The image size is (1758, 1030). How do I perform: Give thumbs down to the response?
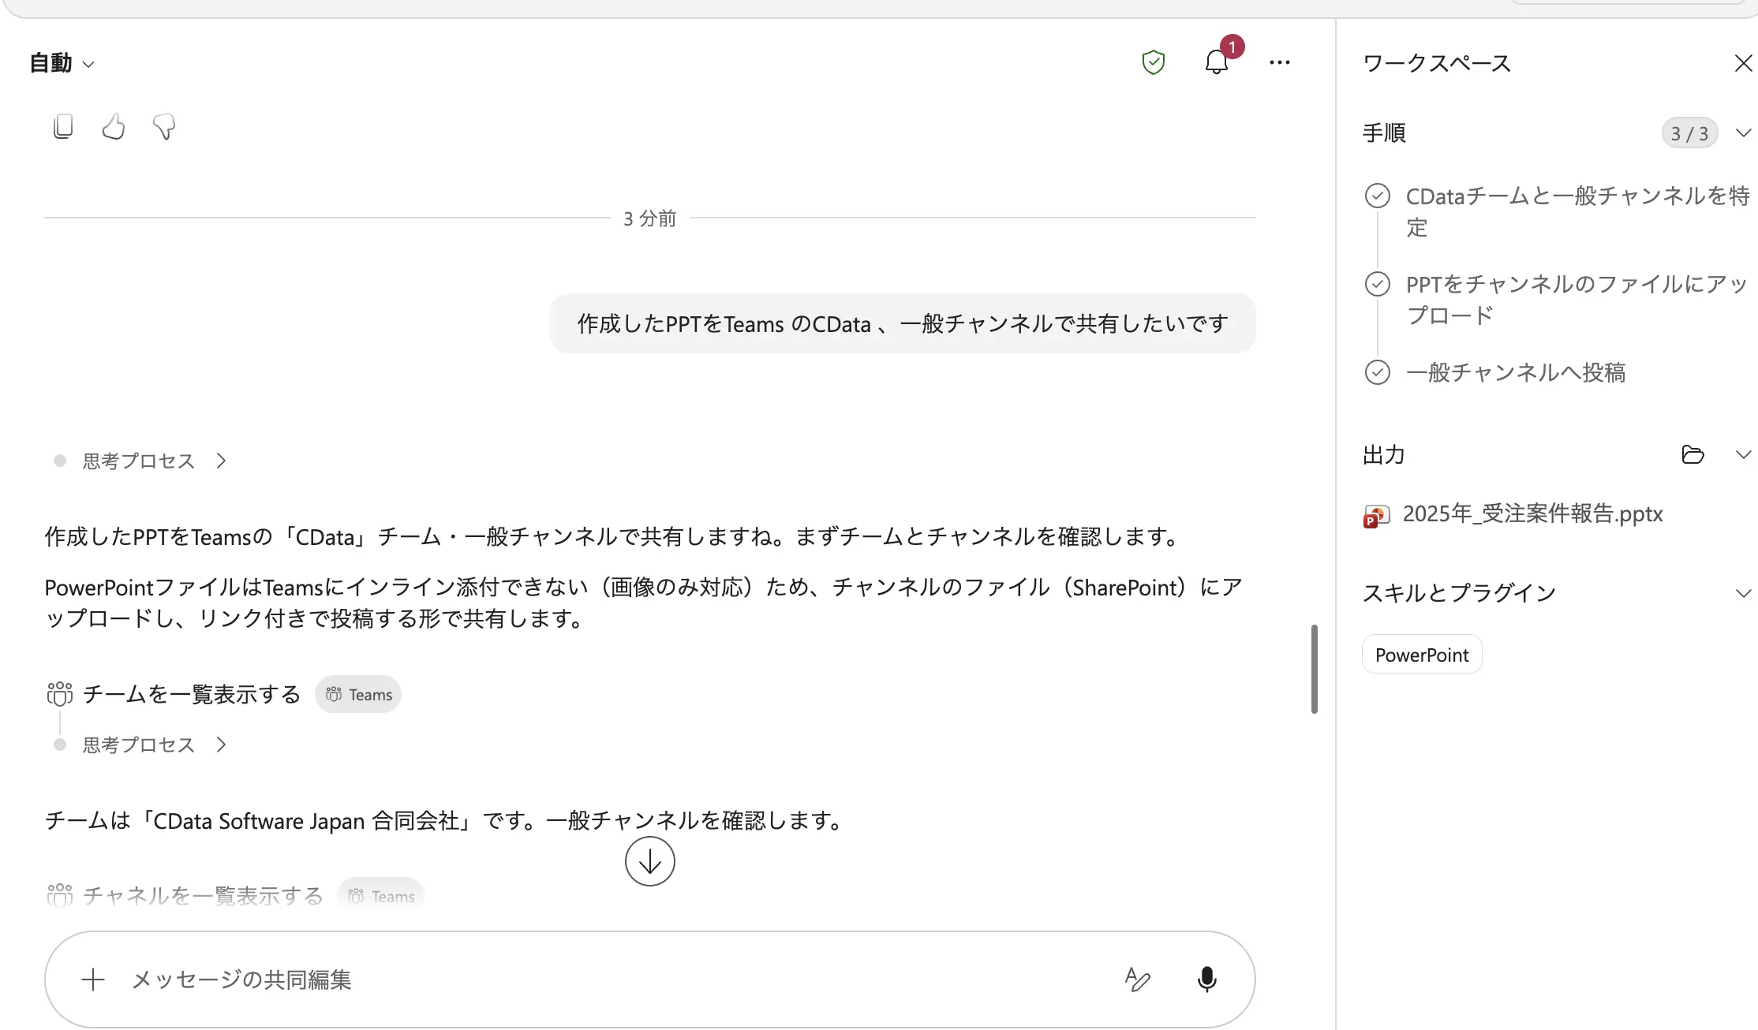[164, 126]
